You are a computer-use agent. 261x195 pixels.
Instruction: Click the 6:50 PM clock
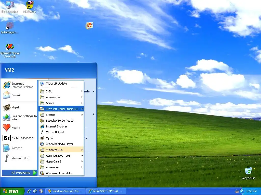251,191
